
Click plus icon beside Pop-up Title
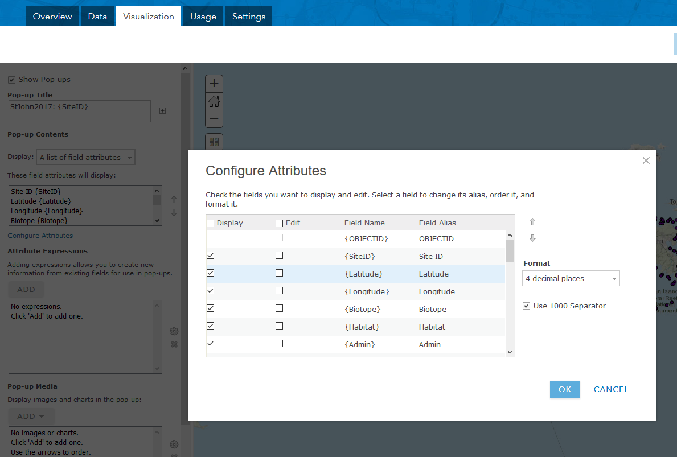tap(162, 110)
